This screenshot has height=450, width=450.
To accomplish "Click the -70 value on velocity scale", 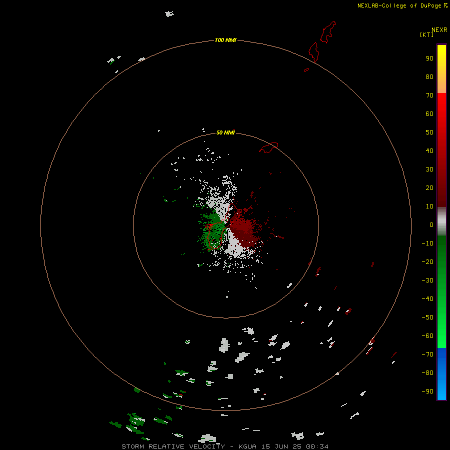I will click(x=427, y=354).
